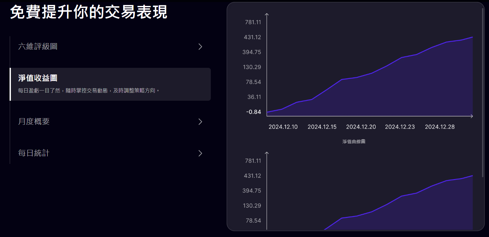Click the 2024.12.15 date label
The width and height of the screenshot is (489, 237).
pos(322,127)
